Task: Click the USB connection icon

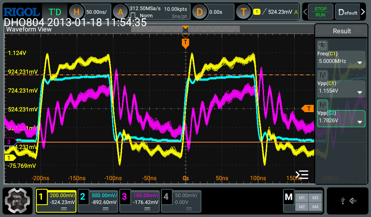Action: pos(343,201)
